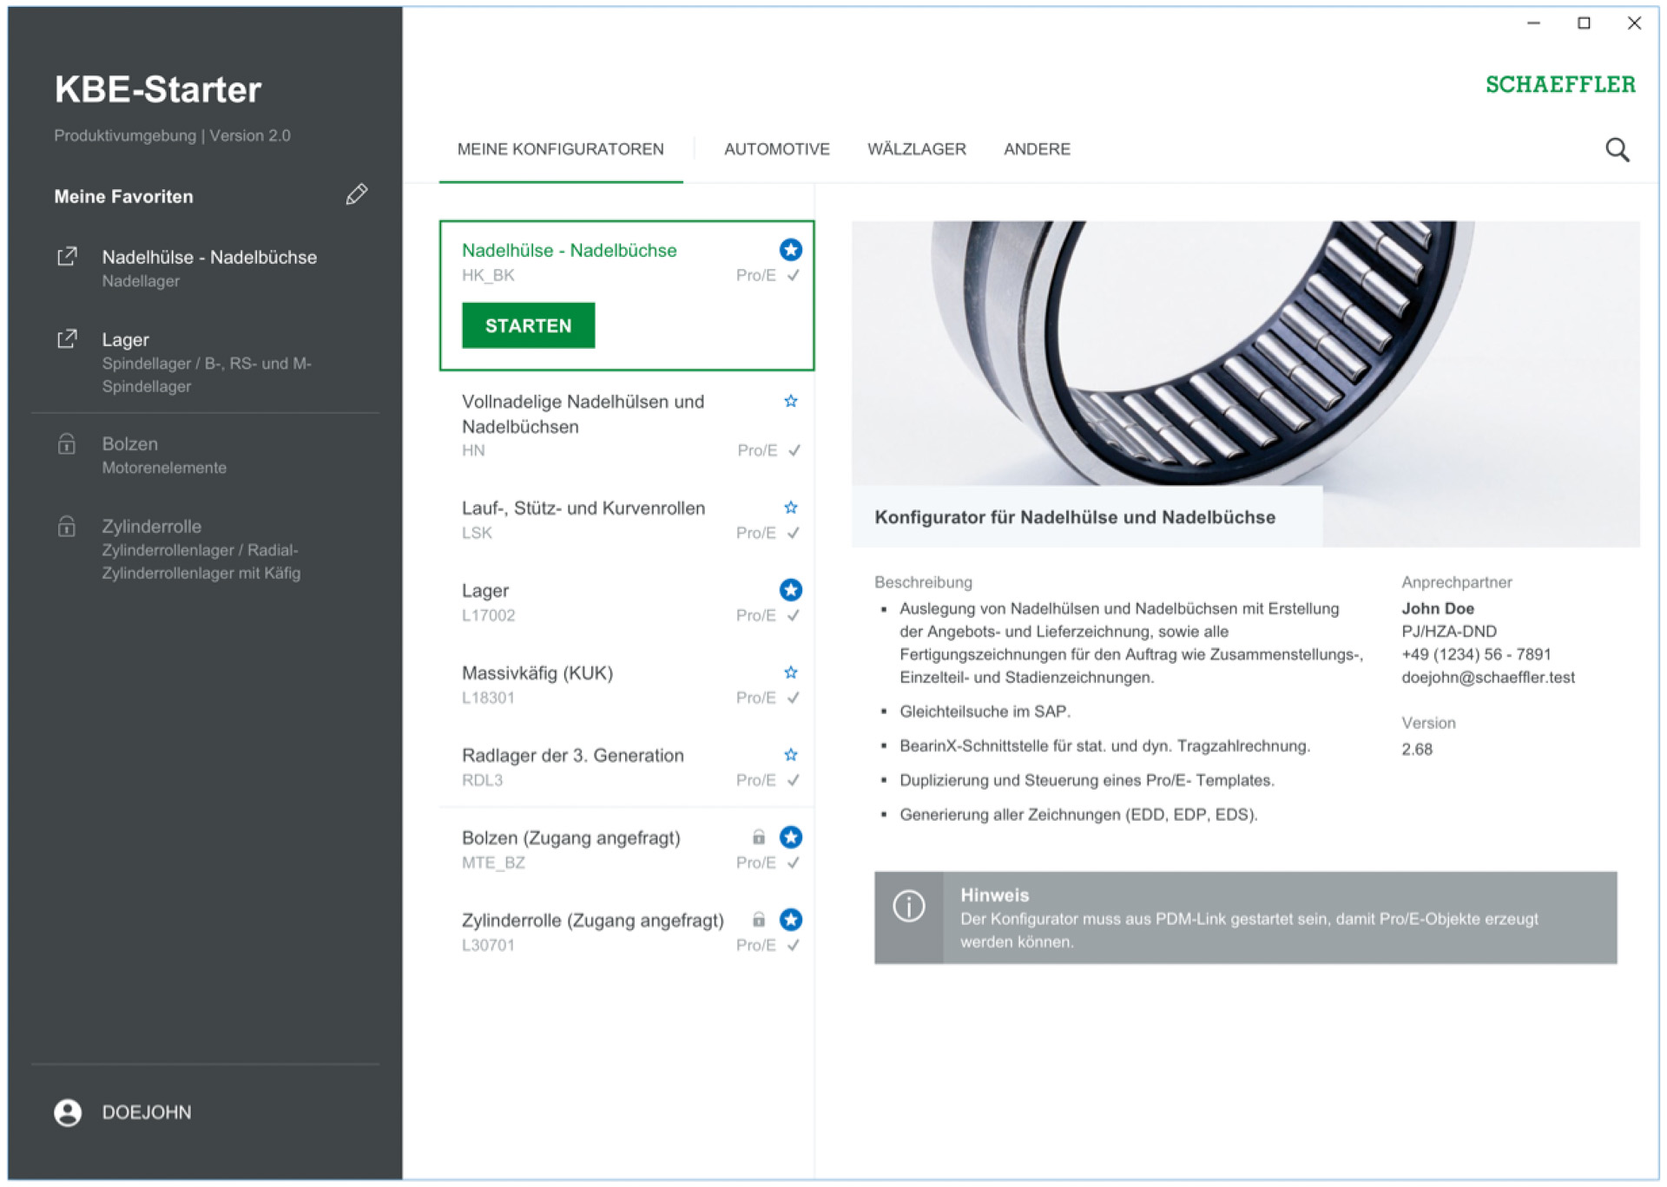Open the WÄLZLAGER tab

(x=916, y=149)
